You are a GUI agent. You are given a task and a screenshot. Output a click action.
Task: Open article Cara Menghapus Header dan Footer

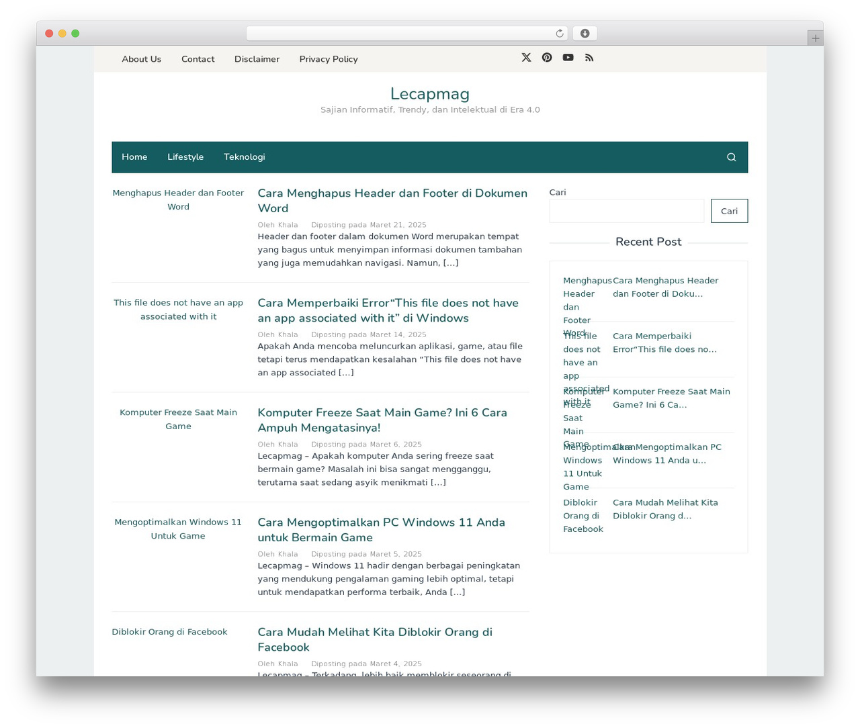tap(392, 201)
